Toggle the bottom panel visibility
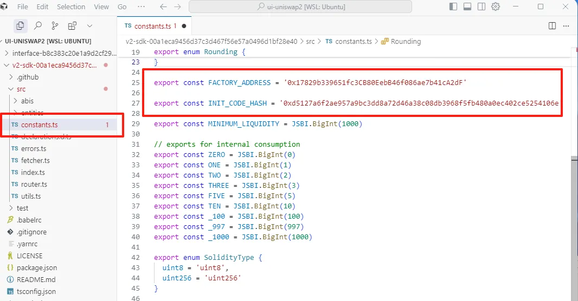This screenshot has height=301, width=578. point(467,6)
